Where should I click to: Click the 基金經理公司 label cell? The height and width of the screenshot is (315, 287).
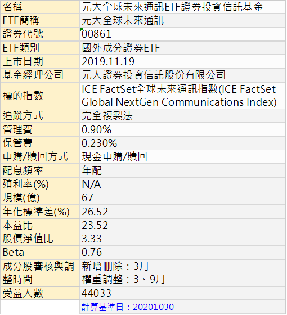40,75
